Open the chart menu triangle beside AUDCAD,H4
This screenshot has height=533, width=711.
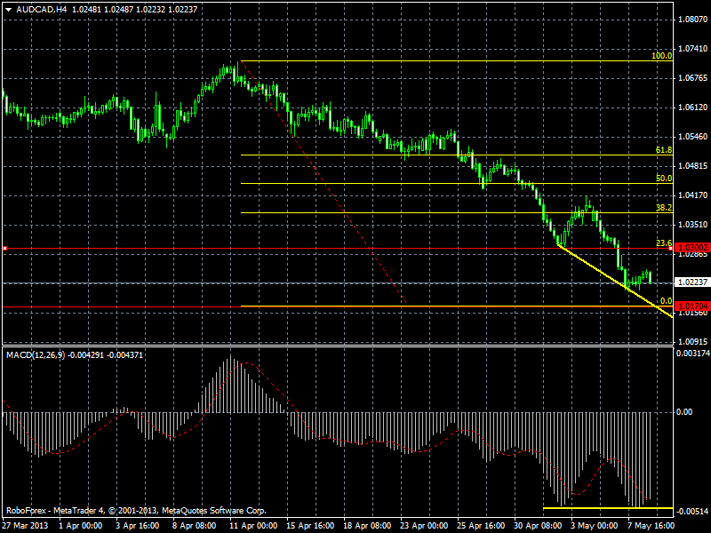point(8,10)
